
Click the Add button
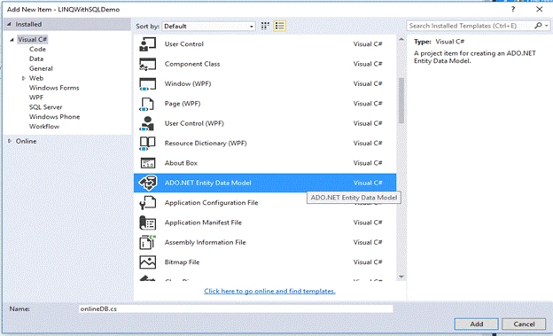tap(476, 324)
